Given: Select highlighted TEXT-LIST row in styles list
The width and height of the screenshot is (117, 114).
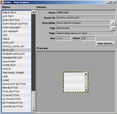Looking at the screenshot, I should [x=16, y=50].
